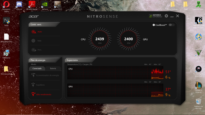
Task: Click the Alto rendimiento lightning icon
Action: [33, 94]
